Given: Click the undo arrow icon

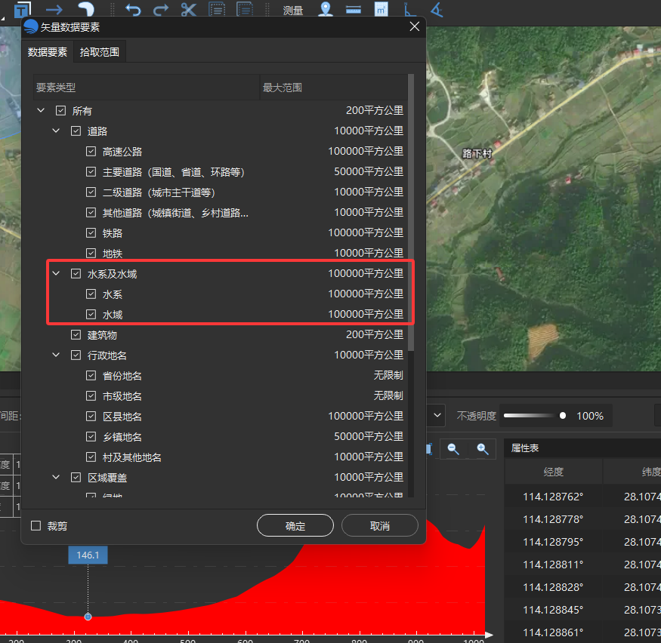Looking at the screenshot, I should pos(133,9).
